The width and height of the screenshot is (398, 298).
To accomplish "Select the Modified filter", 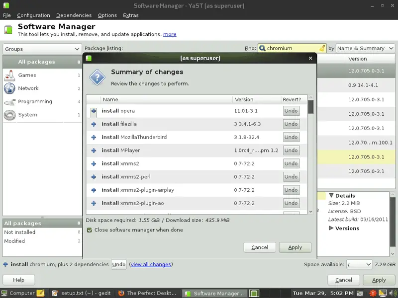I will [x=42, y=241].
